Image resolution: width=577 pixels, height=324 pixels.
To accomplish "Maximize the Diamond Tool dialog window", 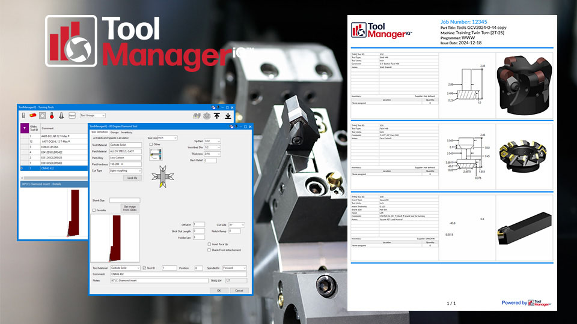I will (245, 127).
